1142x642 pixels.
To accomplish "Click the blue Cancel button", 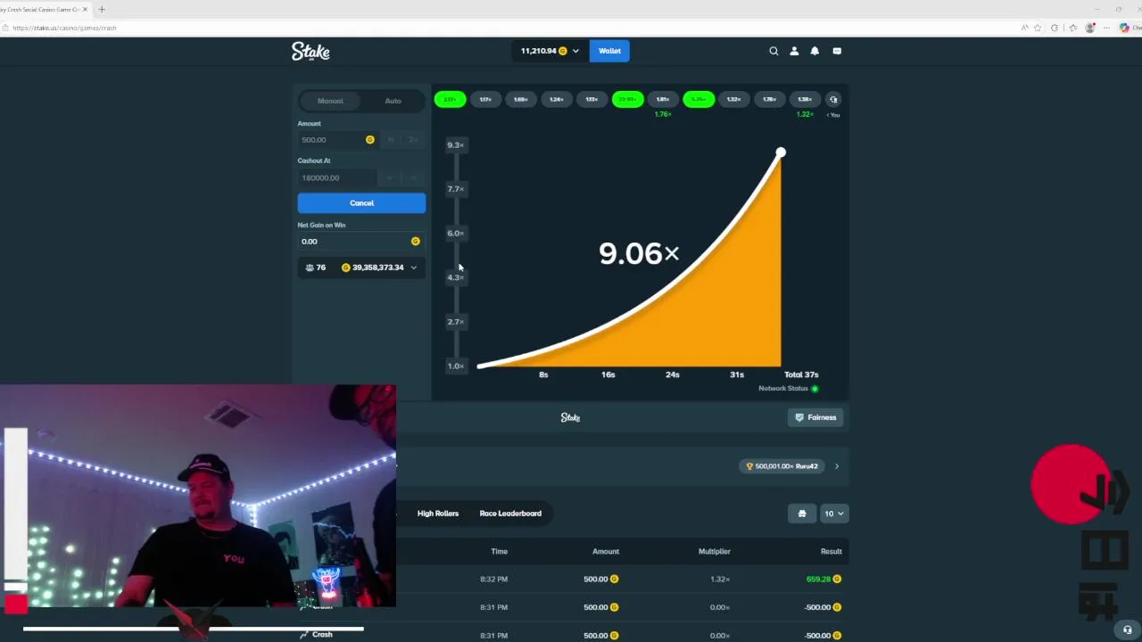I will [x=361, y=203].
